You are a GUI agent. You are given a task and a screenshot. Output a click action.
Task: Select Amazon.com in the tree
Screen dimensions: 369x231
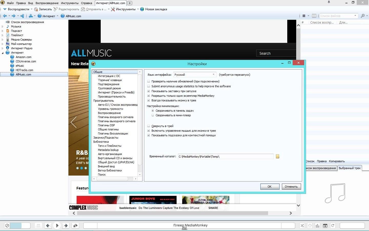point(24,57)
